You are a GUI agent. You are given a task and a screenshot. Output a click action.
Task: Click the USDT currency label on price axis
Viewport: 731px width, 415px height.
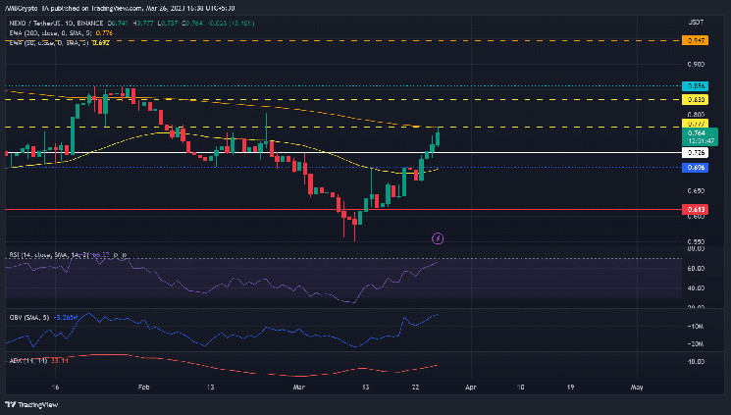pos(696,23)
